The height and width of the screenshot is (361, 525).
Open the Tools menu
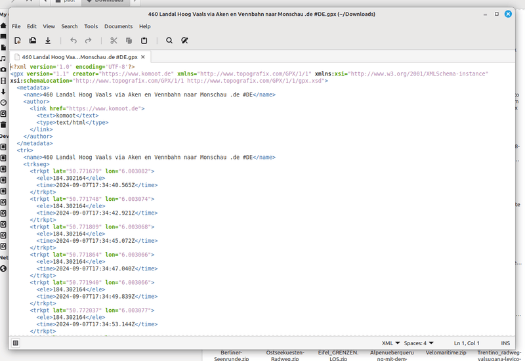(x=91, y=26)
